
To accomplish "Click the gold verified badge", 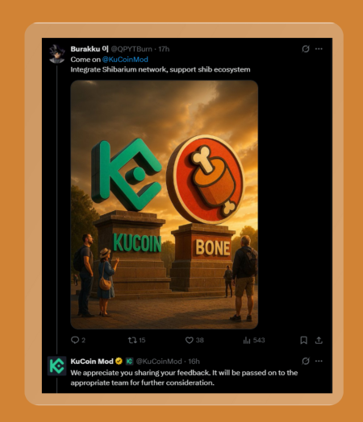I will [x=119, y=361].
